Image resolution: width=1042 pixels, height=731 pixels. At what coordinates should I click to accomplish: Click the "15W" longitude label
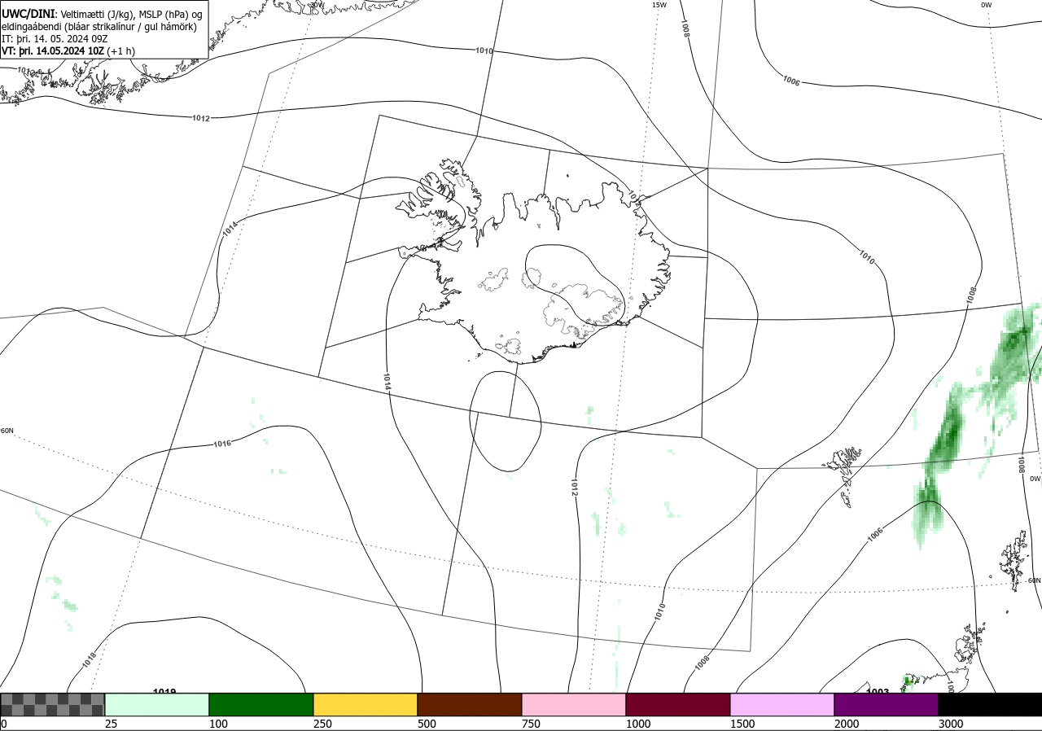point(659,5)
